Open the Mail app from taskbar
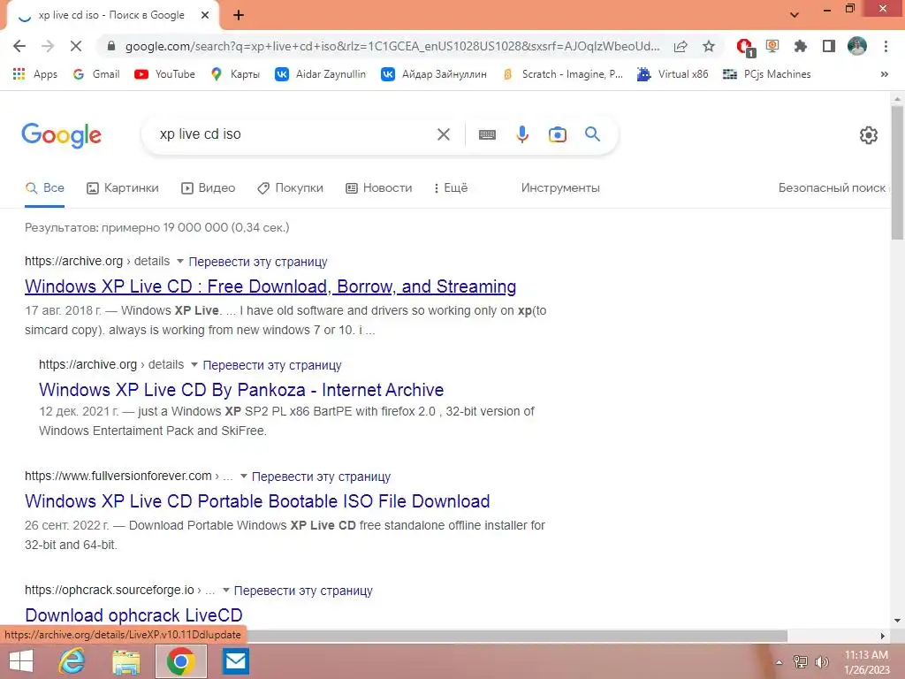The width and height of the screenshot is (905, 679). [235, 661]
